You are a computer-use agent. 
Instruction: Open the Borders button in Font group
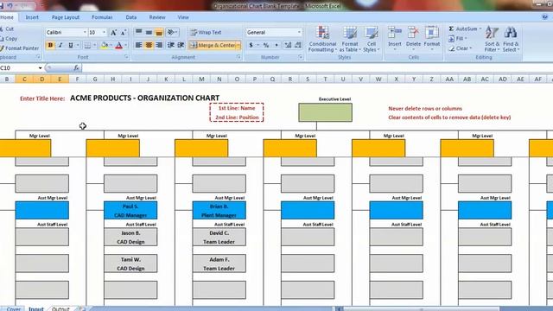87,45
